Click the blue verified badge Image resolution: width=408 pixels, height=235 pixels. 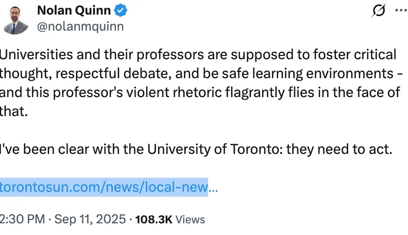point(120,10)
